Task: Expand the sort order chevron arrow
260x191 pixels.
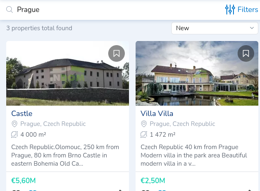Action: coord(252,28)
